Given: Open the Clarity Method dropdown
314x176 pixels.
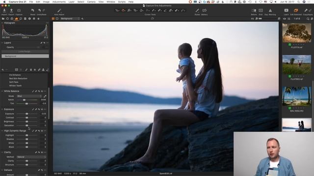Looking at the screenshot, I should [x=31, y=157].
